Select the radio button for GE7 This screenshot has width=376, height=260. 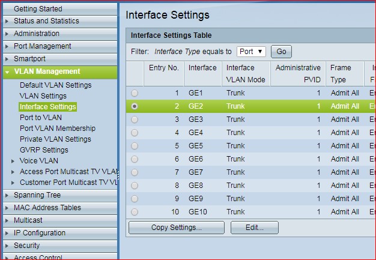click(135, 172)
